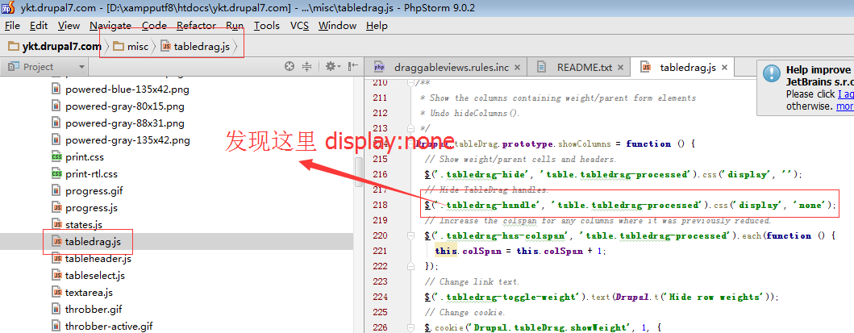
Task: Click the 'more' link in Help improve notification
Action: click(x=845, y=106)
